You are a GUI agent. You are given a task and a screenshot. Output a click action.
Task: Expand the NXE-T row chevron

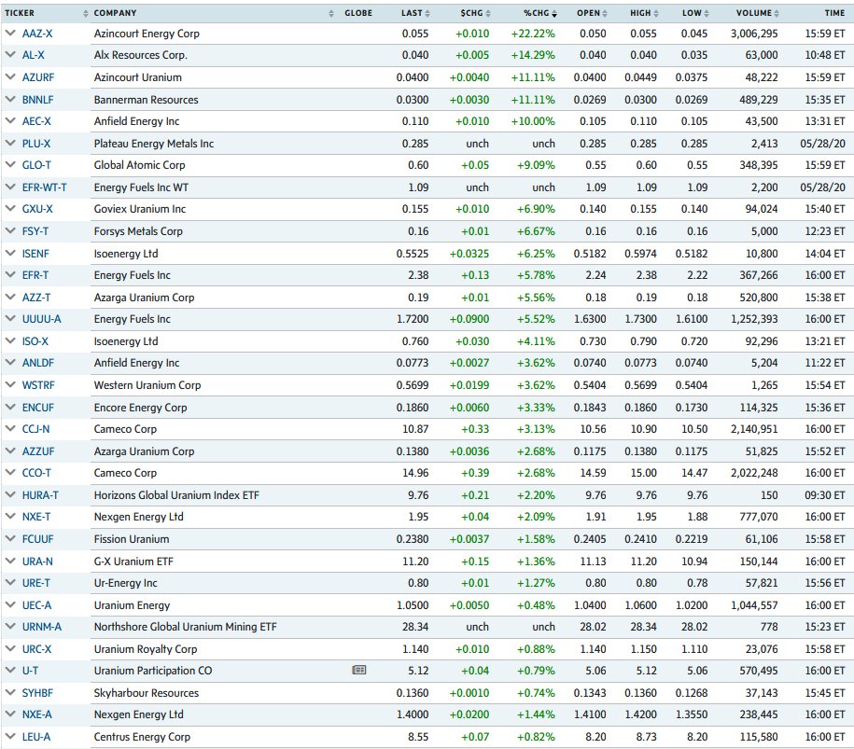pos(10,517)
